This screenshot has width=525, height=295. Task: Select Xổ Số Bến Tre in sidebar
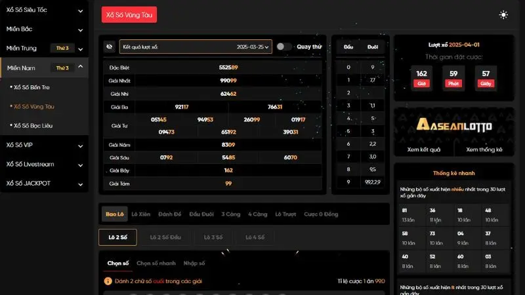coord(32,87)
